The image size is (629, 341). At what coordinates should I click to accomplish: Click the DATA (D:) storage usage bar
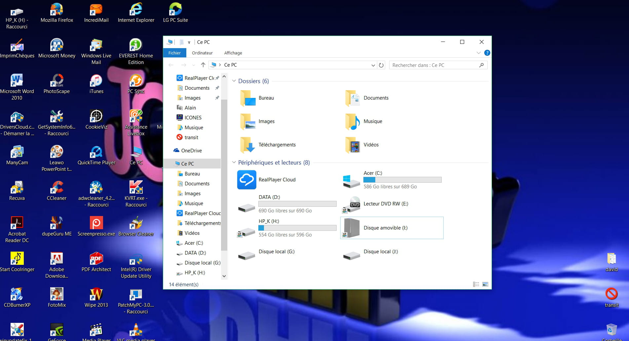pyautogui.click(x=297, y=204)
